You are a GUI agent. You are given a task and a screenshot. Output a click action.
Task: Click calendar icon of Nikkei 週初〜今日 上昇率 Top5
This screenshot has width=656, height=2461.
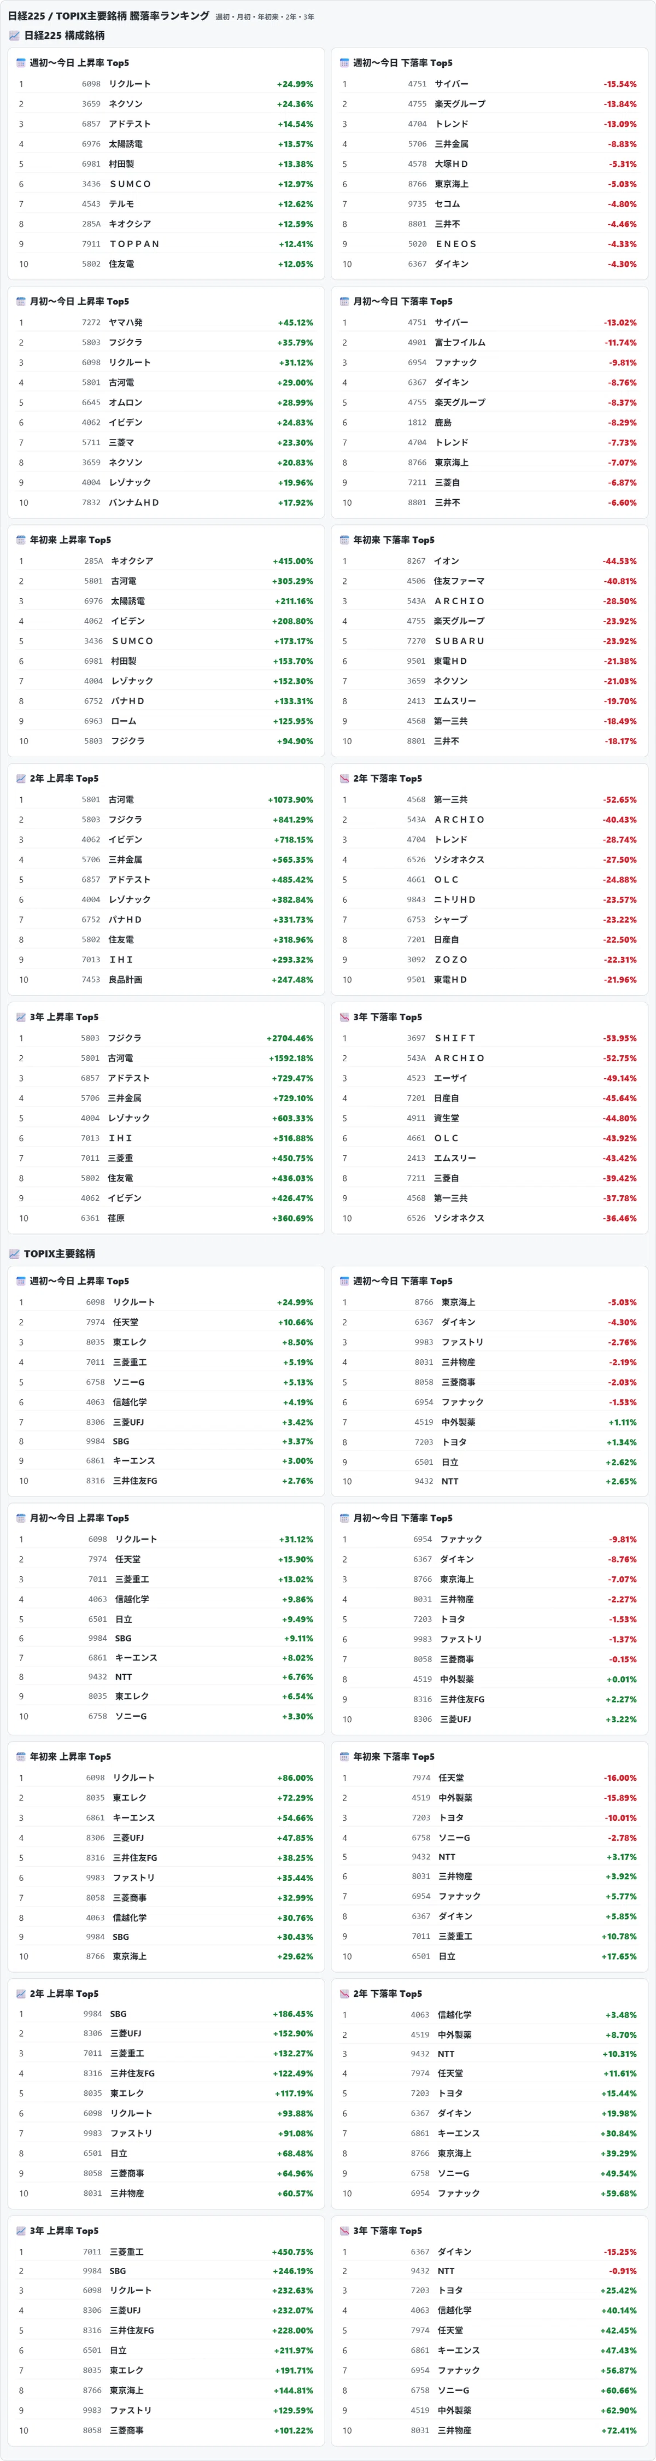[21, 63]
